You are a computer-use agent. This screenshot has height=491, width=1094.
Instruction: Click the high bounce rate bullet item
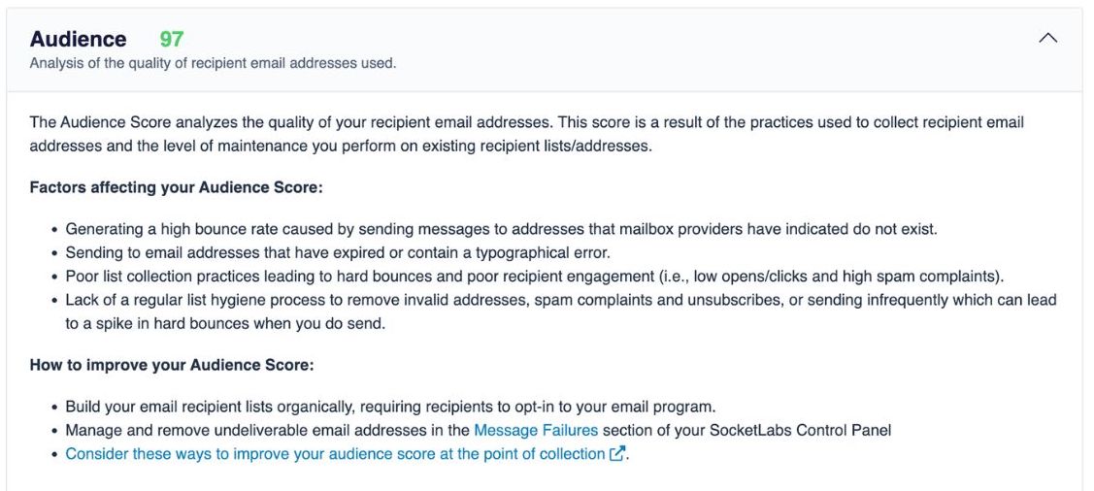pos(501,229)
